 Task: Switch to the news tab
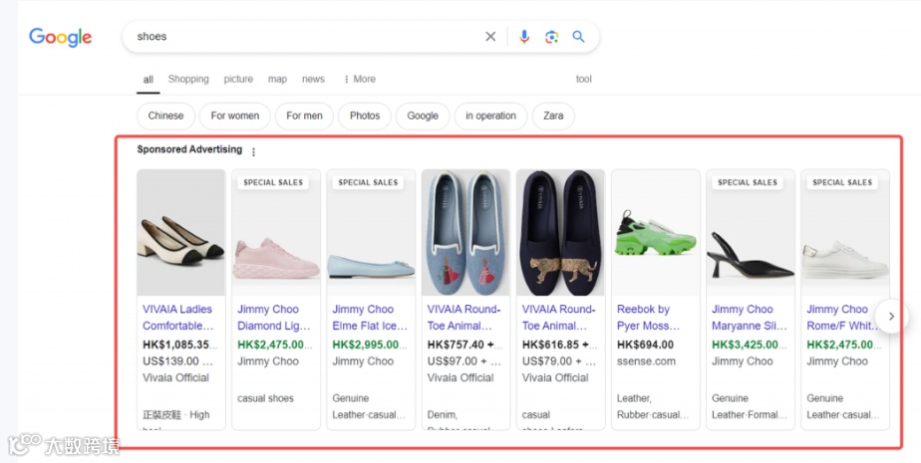coord(313,79)
